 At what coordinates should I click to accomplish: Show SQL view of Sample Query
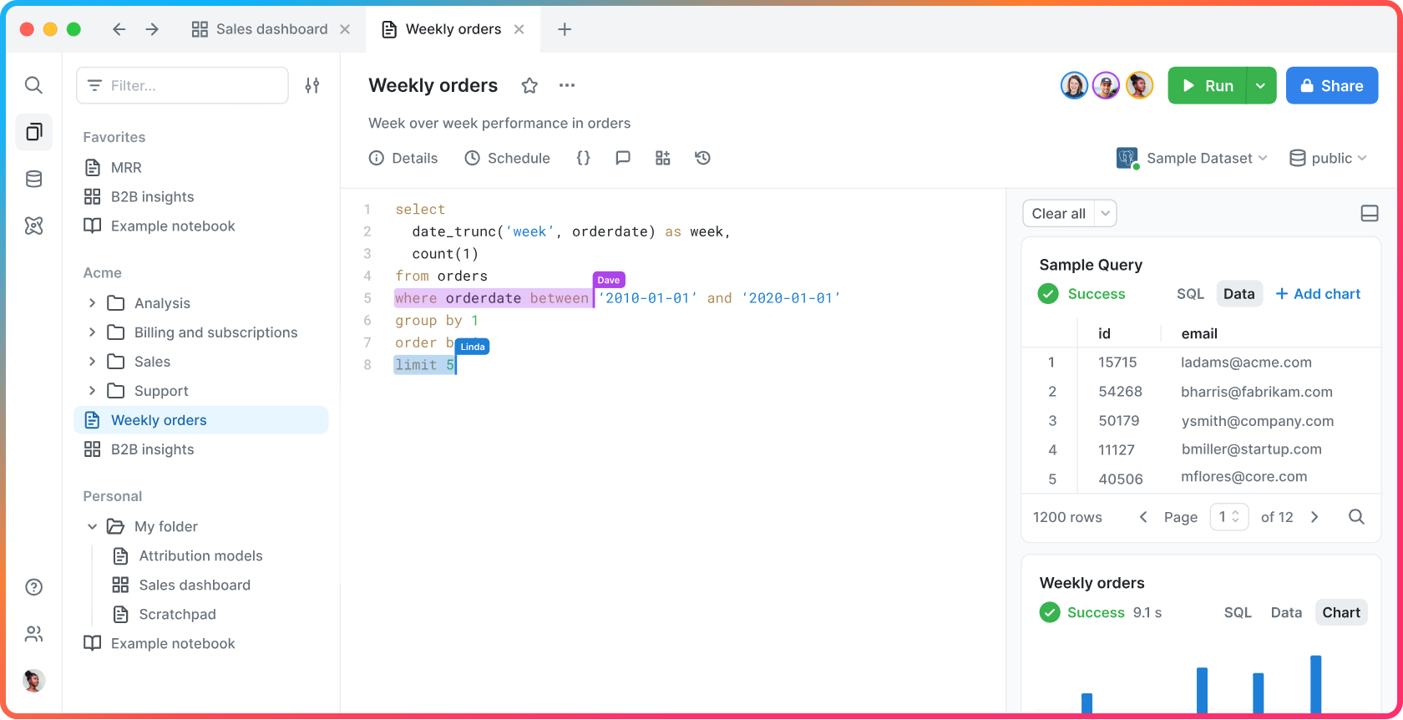tap(1190, 294)
